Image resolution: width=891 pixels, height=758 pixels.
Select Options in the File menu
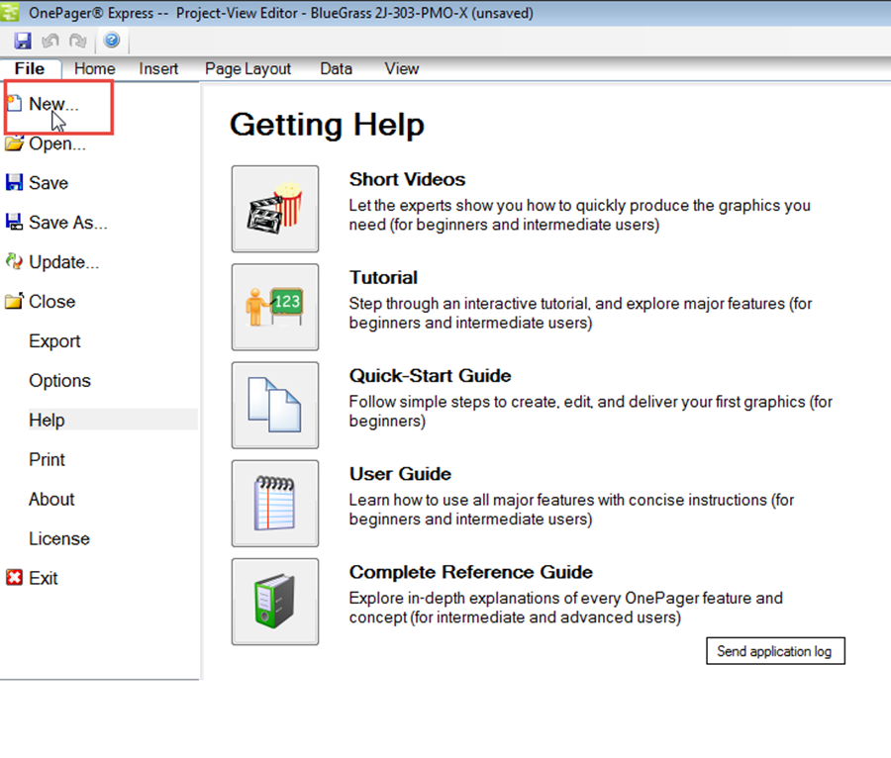[x=59, y=380]
